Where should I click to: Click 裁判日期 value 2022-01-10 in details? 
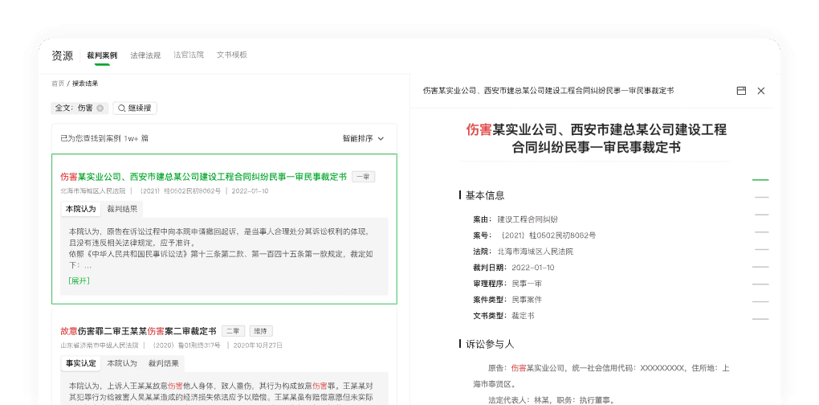(533, 268)
